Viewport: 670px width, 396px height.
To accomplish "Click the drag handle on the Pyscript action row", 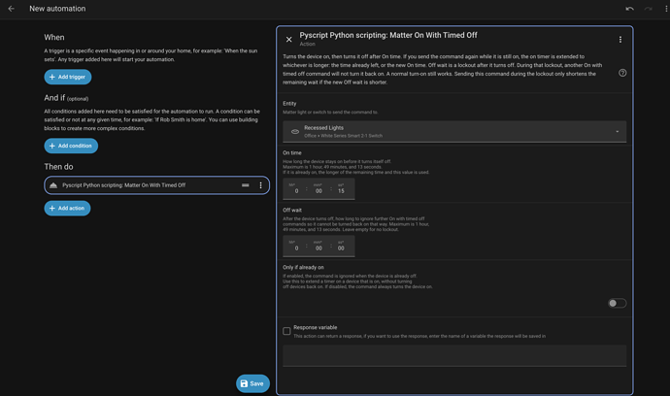I will (246, 185).
